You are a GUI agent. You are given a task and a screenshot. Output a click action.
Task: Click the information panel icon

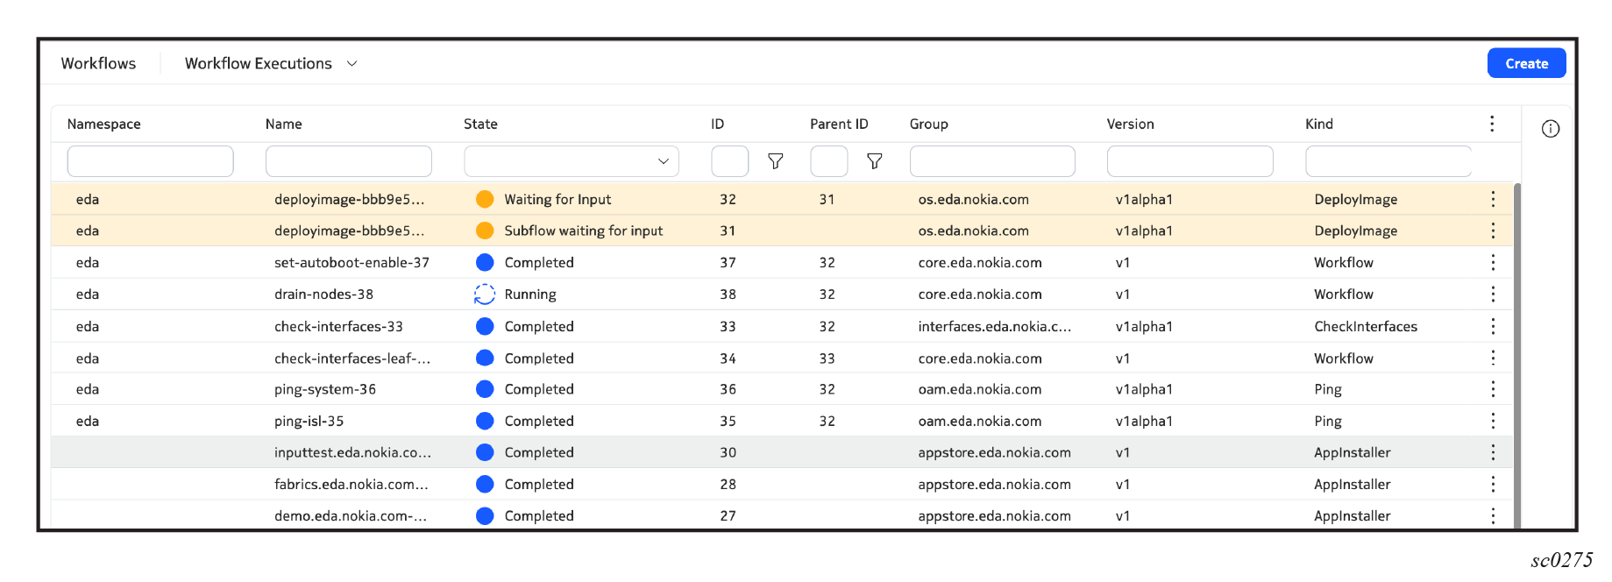[x=1550, y=129]
